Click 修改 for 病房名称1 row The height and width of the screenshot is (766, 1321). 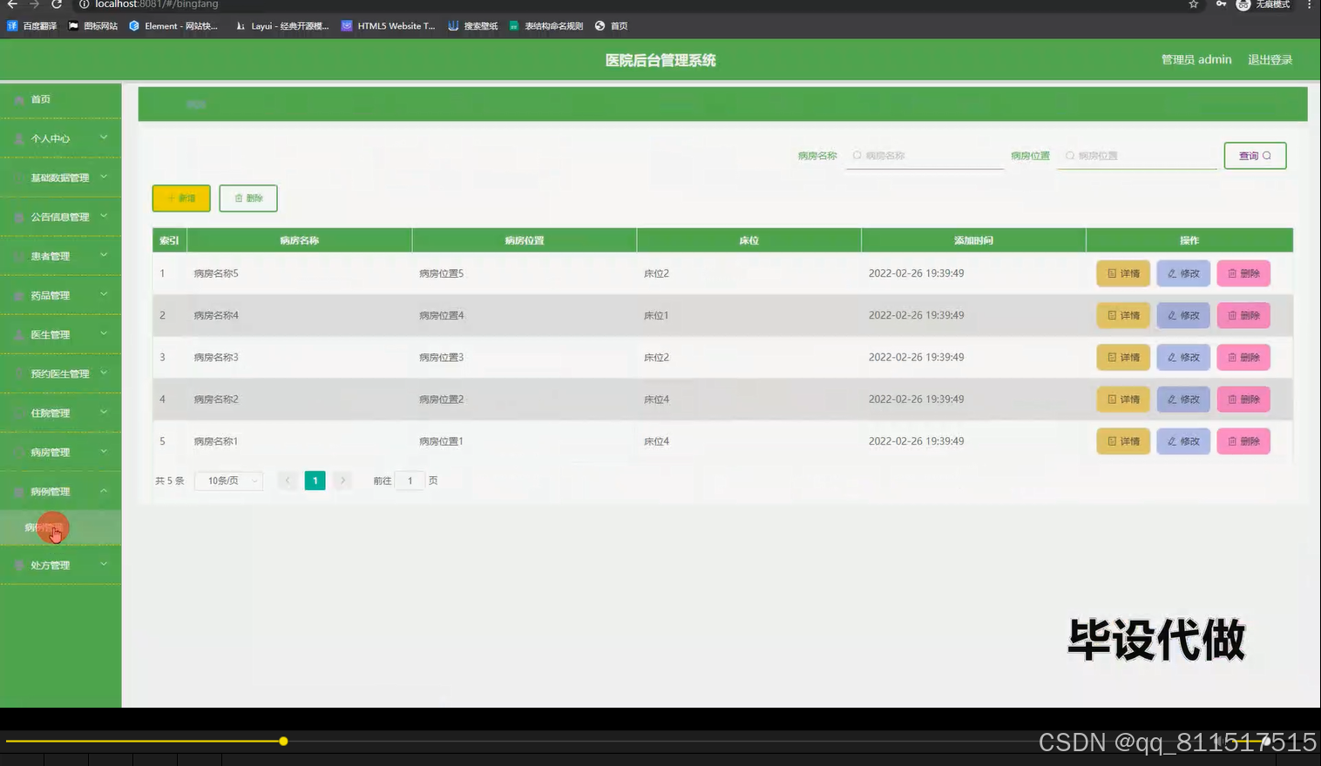pos(1183,441)
